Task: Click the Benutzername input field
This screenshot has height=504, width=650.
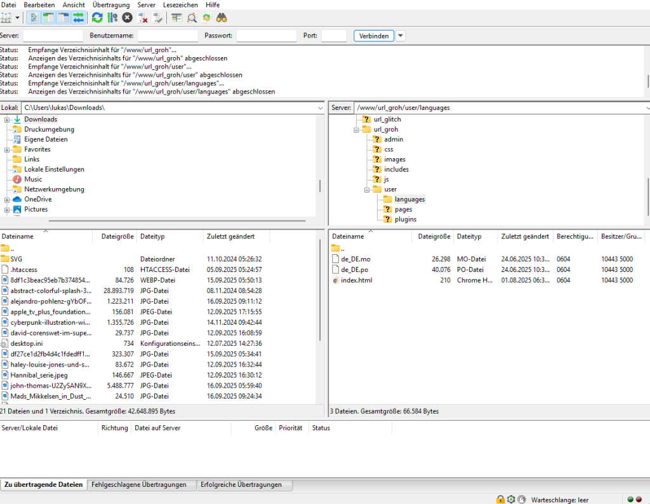Action: (x=168, y=36)
